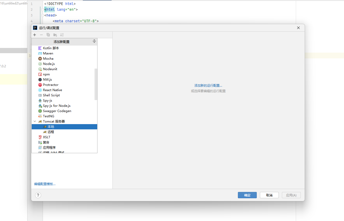The width and height of the screenshot is (344, 221).
Task: Click the move into new folder icon
Action: (x=55, y=35)
